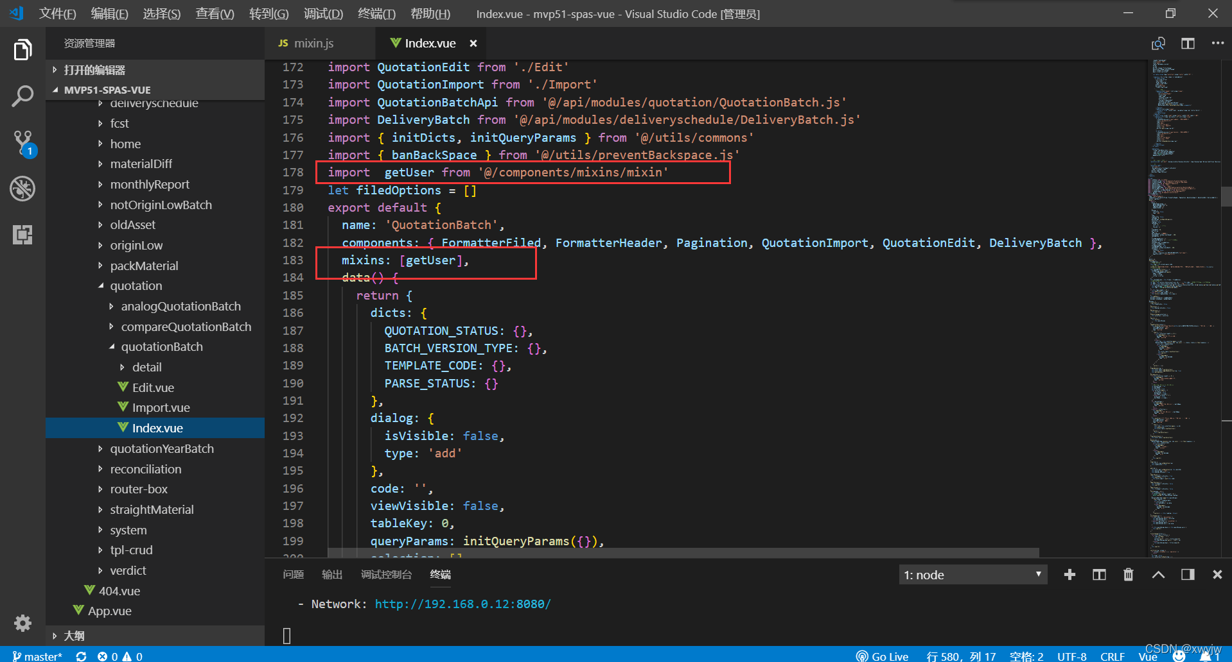Click the open changes icon in editor toolbar

tap(1158, 43)
